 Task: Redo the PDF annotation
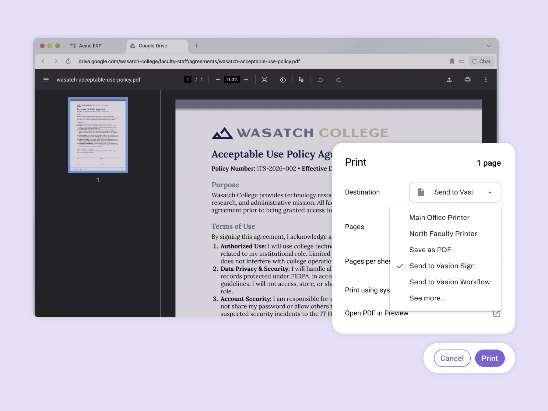click(338, 80)
